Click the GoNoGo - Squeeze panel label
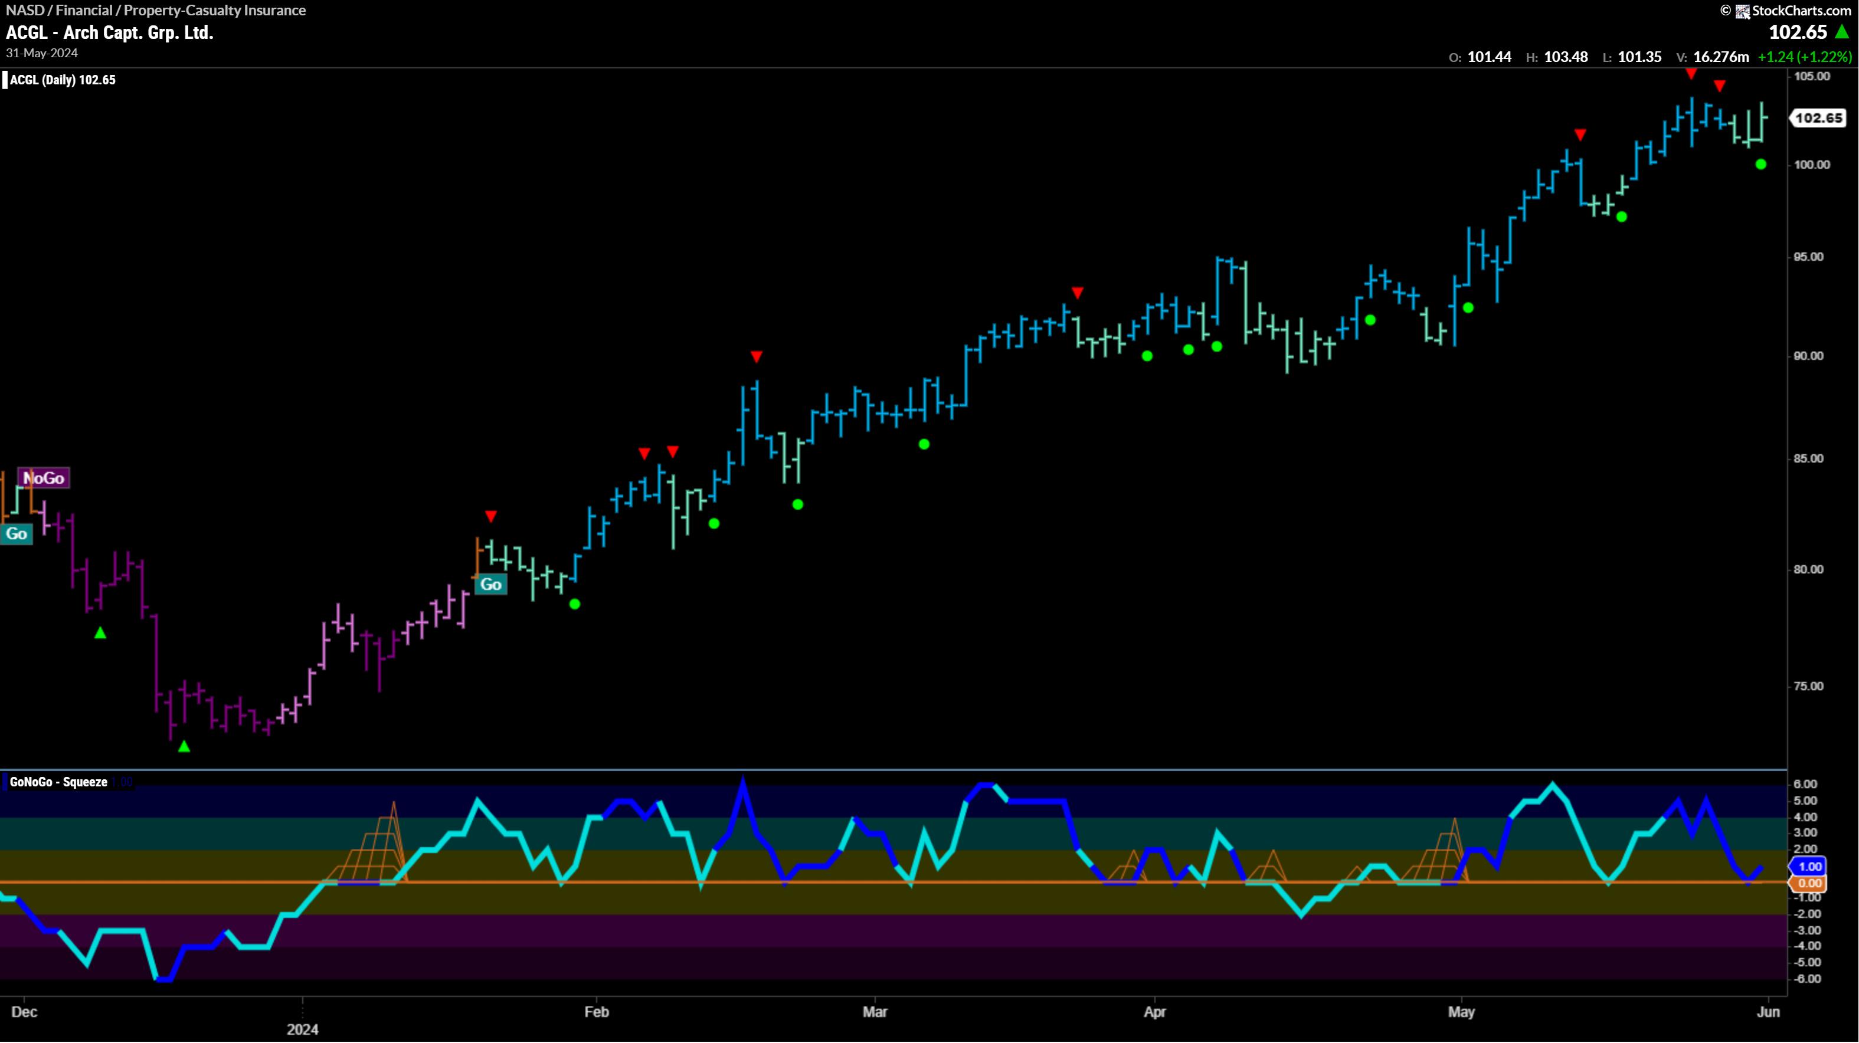This screenshot has width=1859, height=1043. (58, 782)
